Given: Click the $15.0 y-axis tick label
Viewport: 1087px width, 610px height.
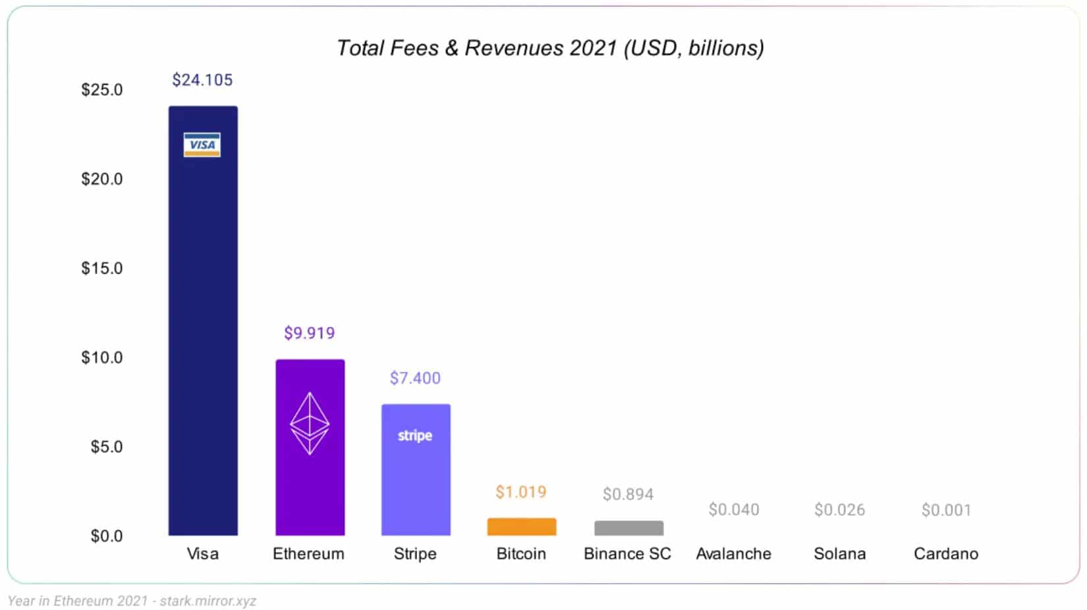Looking at the screenshot, I should click(102, 268).
